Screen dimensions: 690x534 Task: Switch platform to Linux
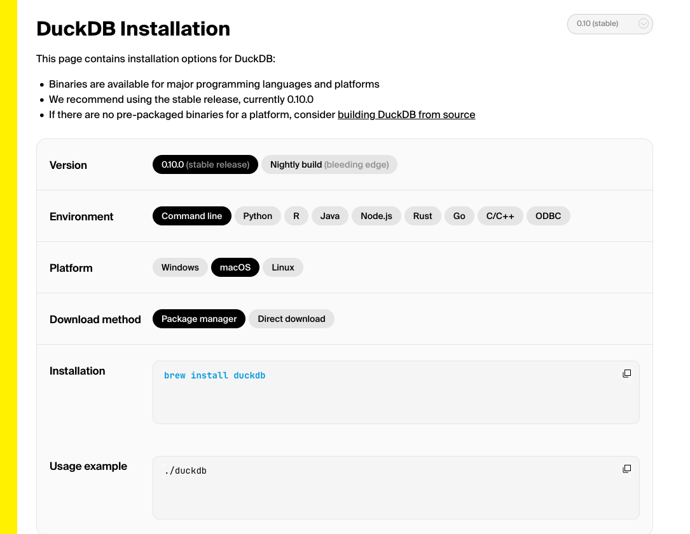(282, 267)
